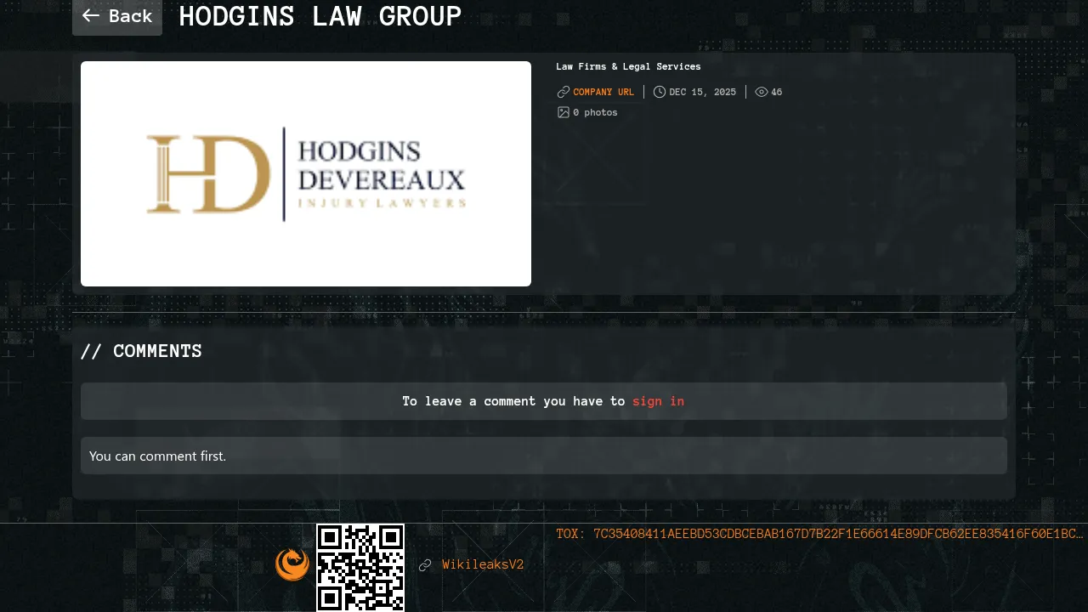
Task: Click the link icon beside WikileaksV2
Action: pos(425,565)
